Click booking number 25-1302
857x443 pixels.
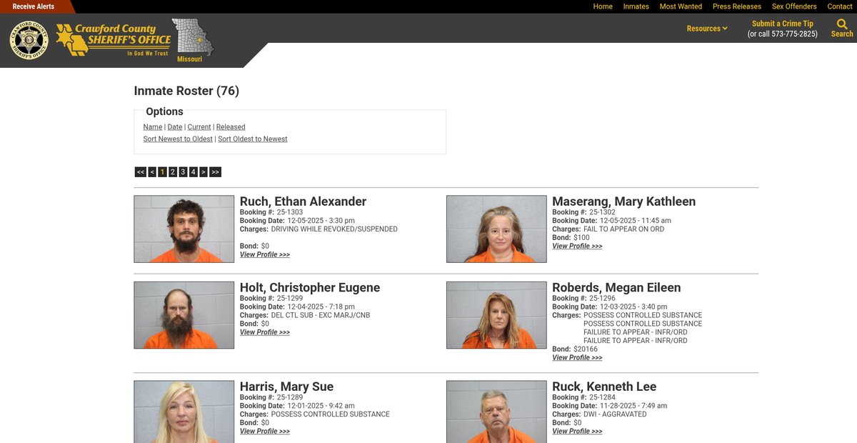(x=602, y=212)
